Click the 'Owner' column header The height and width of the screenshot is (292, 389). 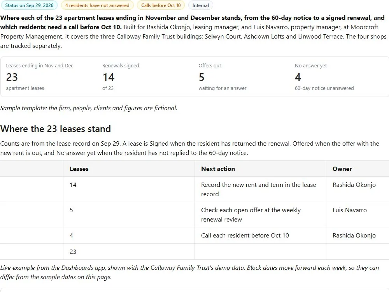(357, 169)
